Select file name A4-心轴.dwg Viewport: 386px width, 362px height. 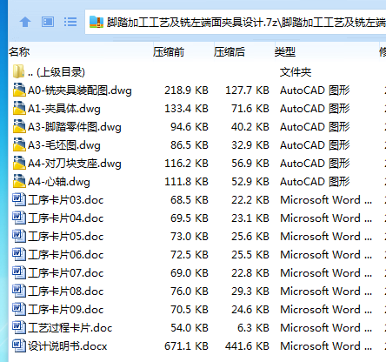pyautogui.click(x=59, y=182)
